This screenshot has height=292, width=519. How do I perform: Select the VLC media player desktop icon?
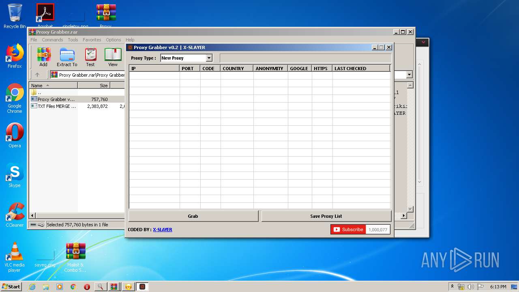point(15,257)
